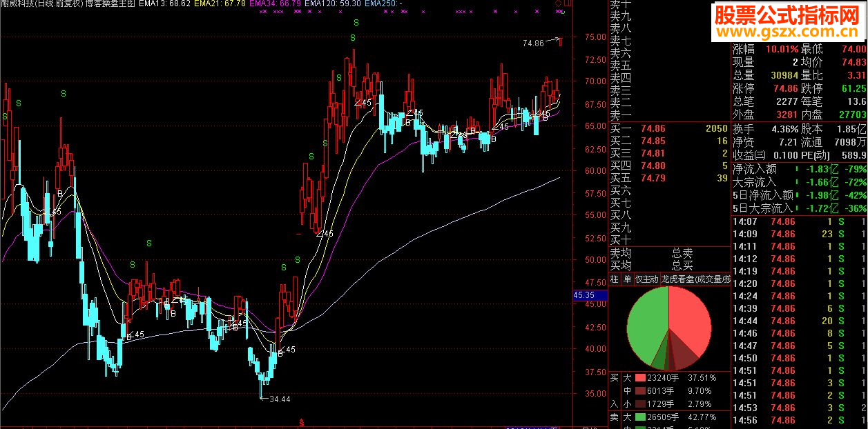
Task: Click the 外盘 3281 value
Action: pyautogui.click(x=787, y=114)
